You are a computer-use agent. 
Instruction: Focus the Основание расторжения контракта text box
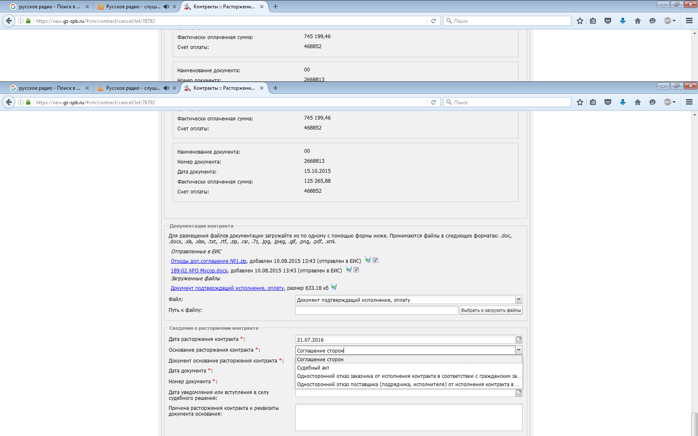point(406,350)
